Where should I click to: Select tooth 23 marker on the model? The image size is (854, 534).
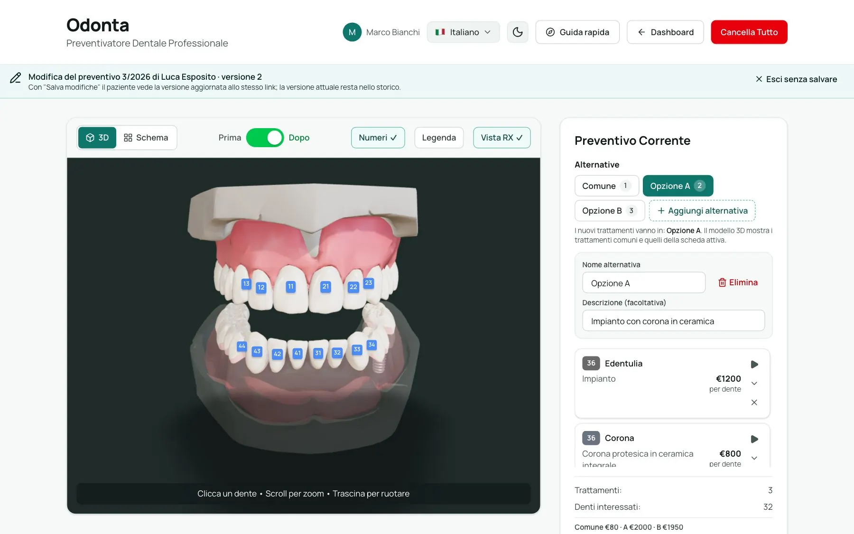tap(369, 283)
